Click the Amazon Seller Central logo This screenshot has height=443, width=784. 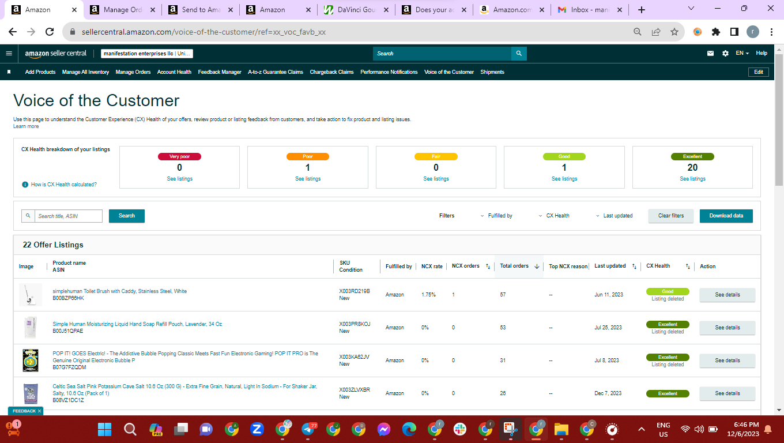[56, 54]
